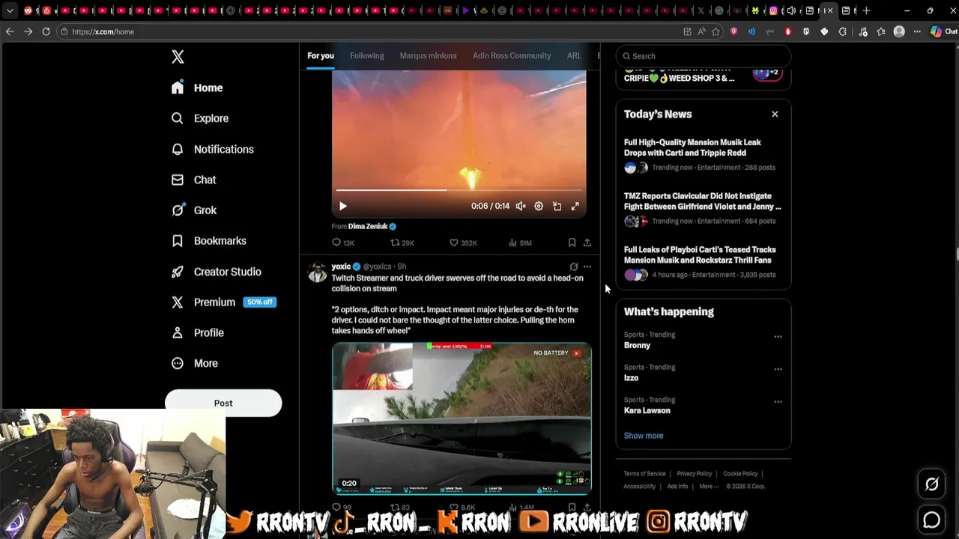The width and height of the screenshot is (959, 539).
Task: Open yoxic profile avatar
Action: pos(318,272)
